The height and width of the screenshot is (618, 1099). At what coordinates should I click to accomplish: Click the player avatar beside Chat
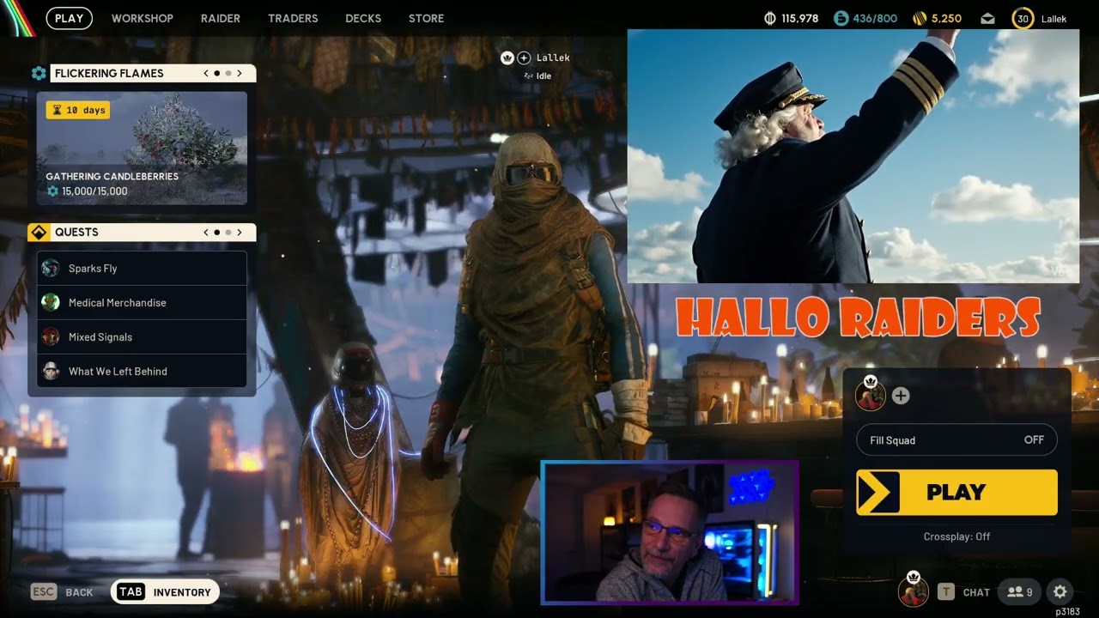(913, 591)
